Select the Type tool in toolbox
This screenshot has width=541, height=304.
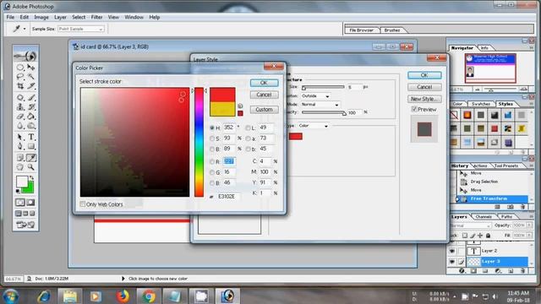[30, 137]
